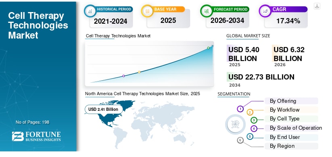
Task: Select the By Region segmentation label
Action: tap(282, 146)
